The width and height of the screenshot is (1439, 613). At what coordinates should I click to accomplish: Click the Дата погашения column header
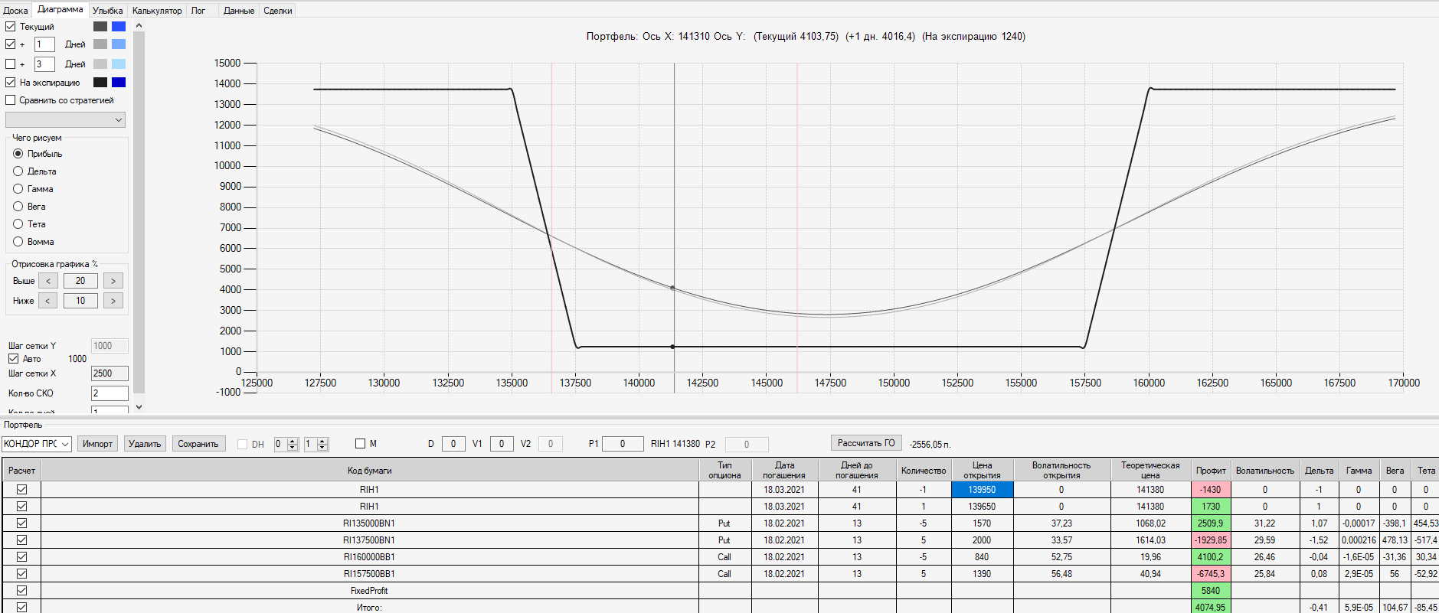[784, 470]
